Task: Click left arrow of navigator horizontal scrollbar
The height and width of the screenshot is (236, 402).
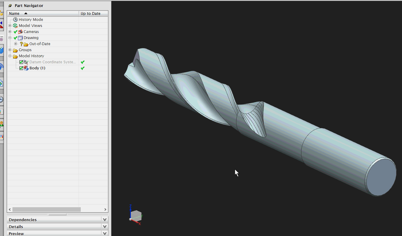Action: click(10, 209)
